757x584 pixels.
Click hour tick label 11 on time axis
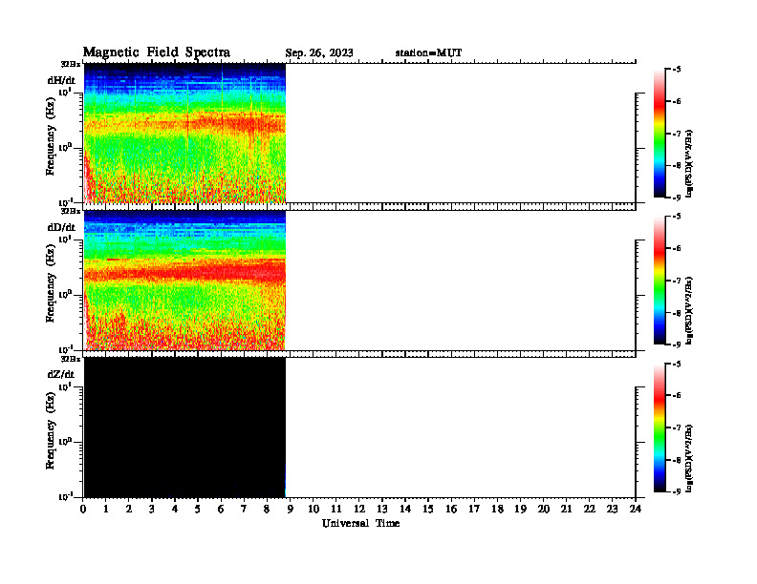pyautogui.click(x=336, y=509)
